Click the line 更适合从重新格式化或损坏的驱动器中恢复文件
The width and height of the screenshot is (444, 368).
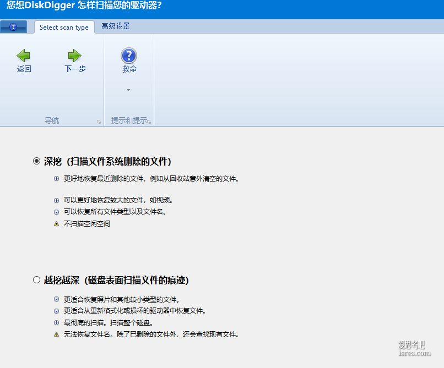click(135, 311)
